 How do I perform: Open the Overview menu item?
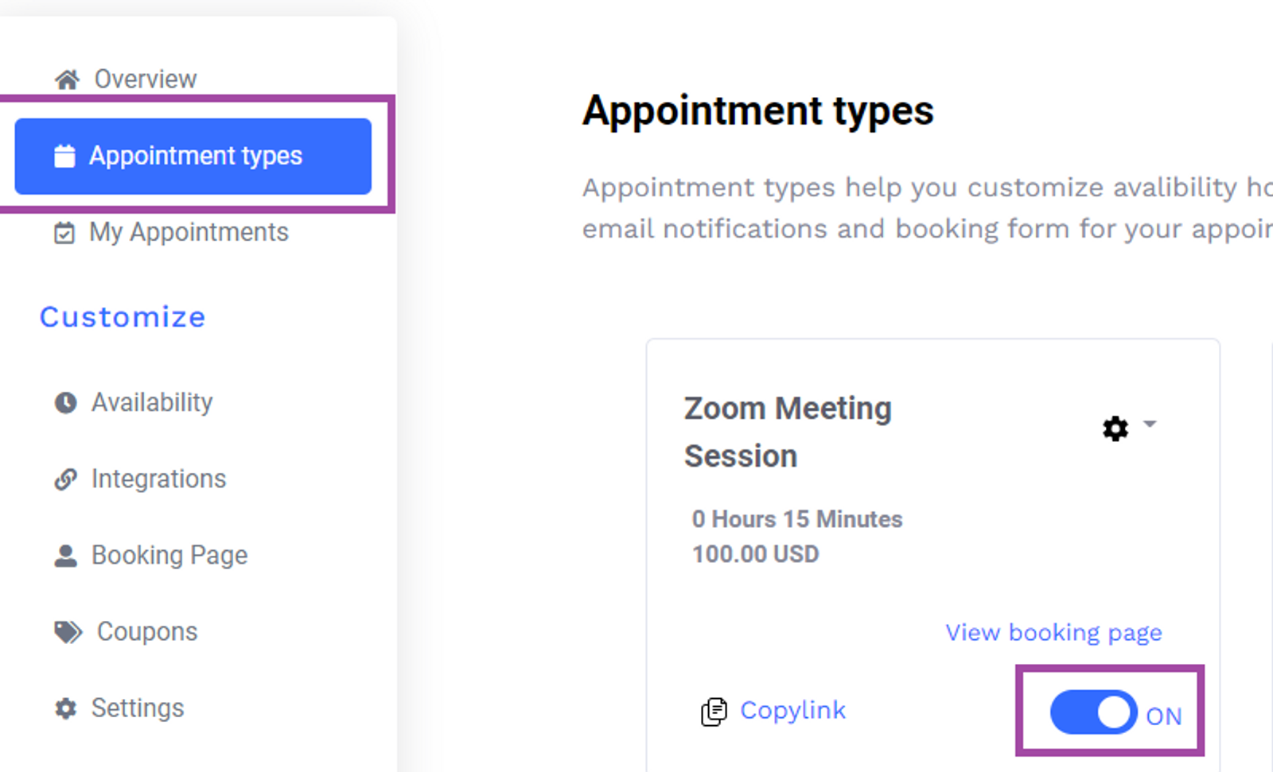pos(146,80)
